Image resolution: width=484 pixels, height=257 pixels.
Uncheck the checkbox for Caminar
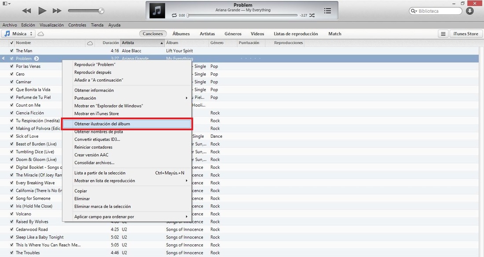12,82
